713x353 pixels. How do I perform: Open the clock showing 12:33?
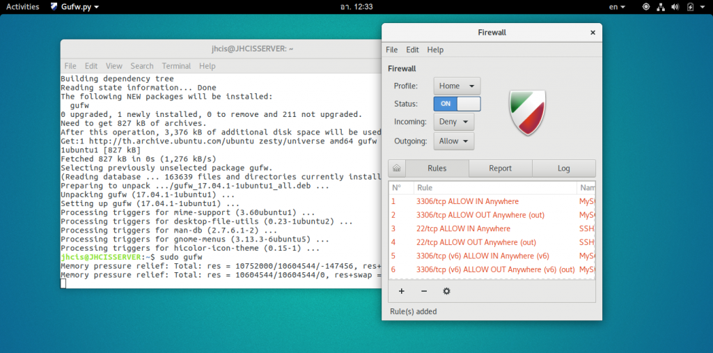[x=356, y=7]
